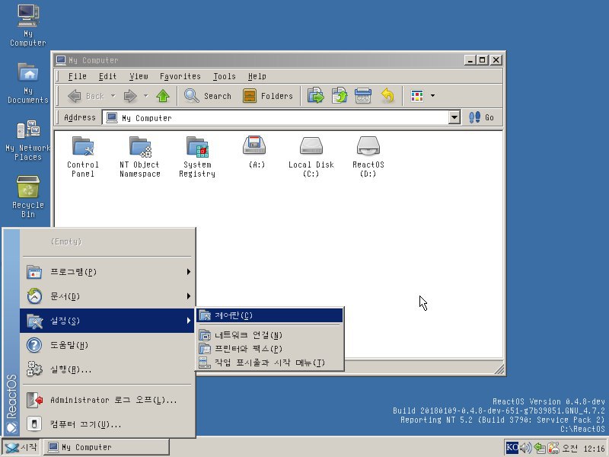Open 네트워크 연결(N) network connections
609x457 pixels.
pos(270,335)
